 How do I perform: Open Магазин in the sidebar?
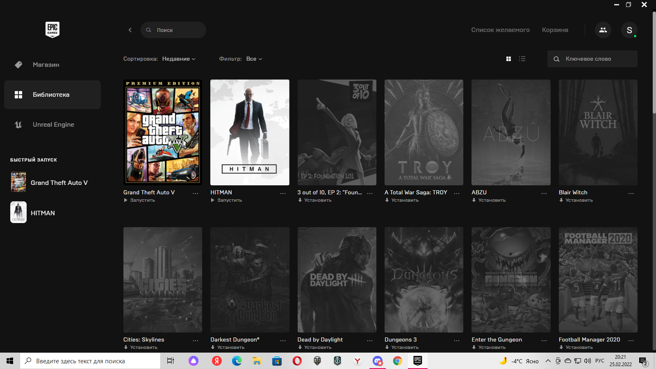tap(52, 65)
